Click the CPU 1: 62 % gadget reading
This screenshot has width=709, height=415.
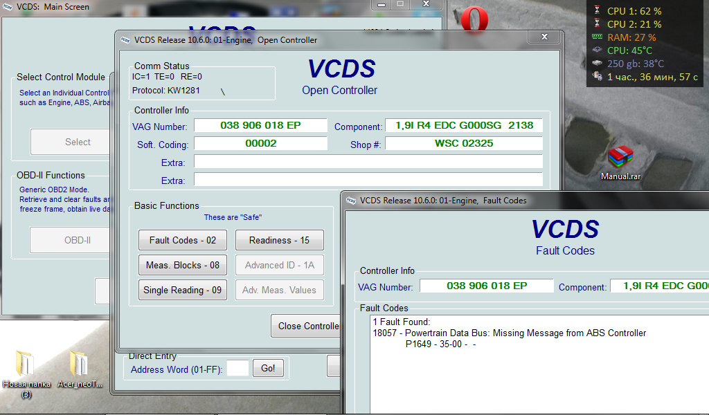(634, 11)
